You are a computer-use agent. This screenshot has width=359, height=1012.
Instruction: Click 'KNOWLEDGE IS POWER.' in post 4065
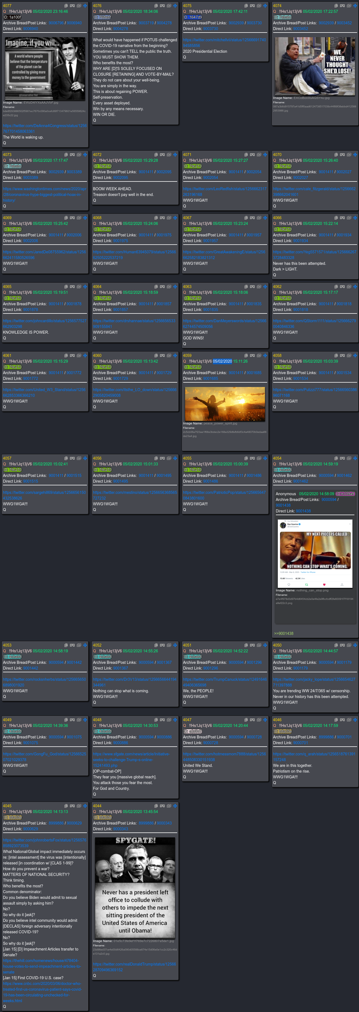(x=26, y=332)
